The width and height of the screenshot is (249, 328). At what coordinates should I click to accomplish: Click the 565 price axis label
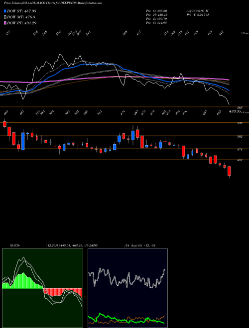tap(240, 108)
